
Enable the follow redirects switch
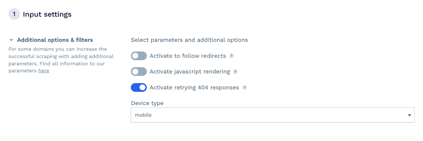click(x=139, y=56)
